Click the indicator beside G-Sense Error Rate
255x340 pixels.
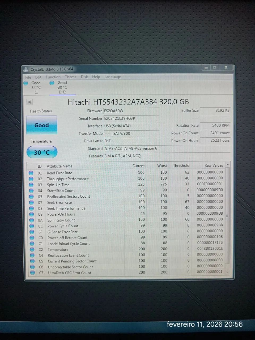click(32, 232)
